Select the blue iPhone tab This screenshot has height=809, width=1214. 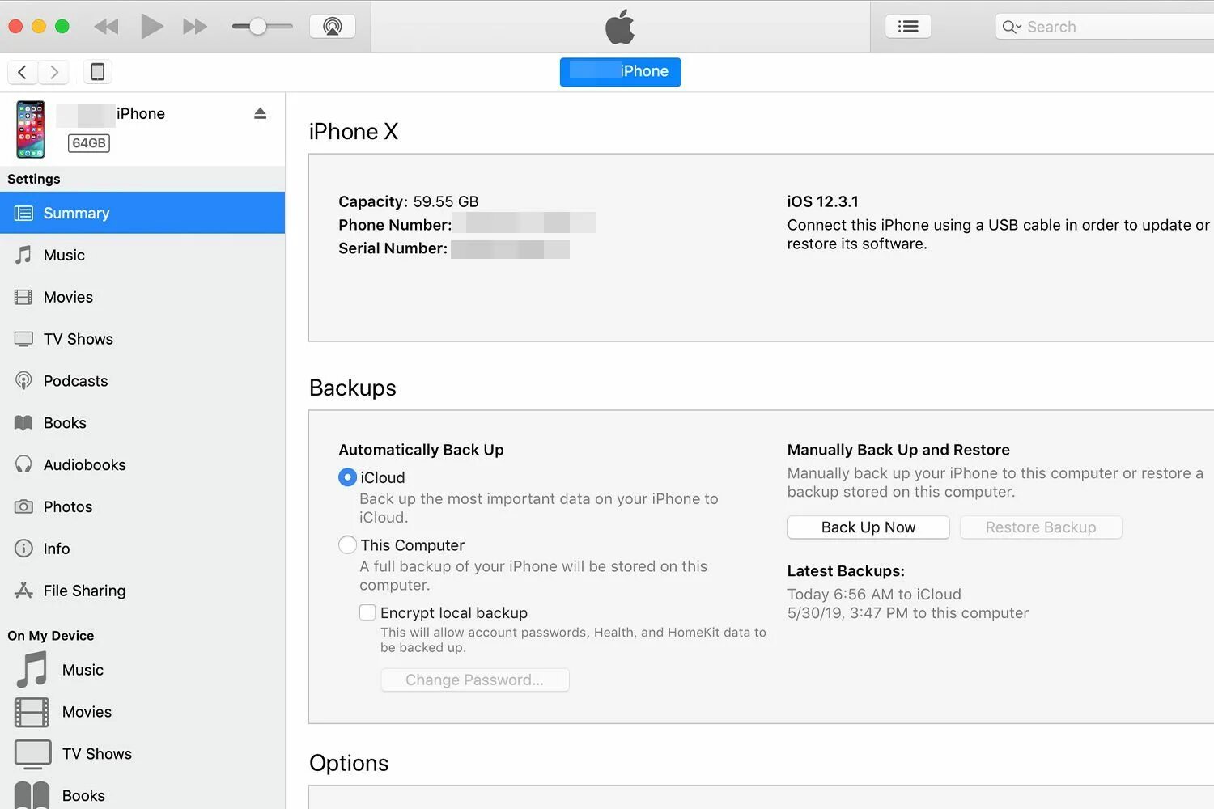click(620, 71)
